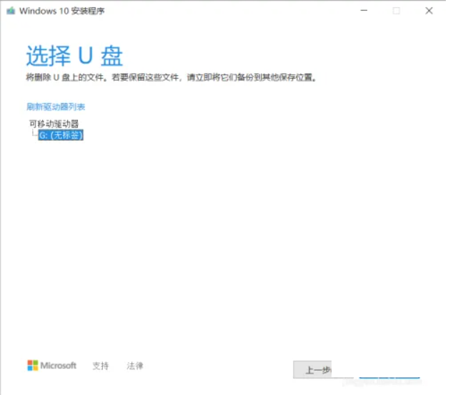This screenshot has height=395, width=463.
Task: Click blank footer space right of 法律
Action: coord(214,366)
